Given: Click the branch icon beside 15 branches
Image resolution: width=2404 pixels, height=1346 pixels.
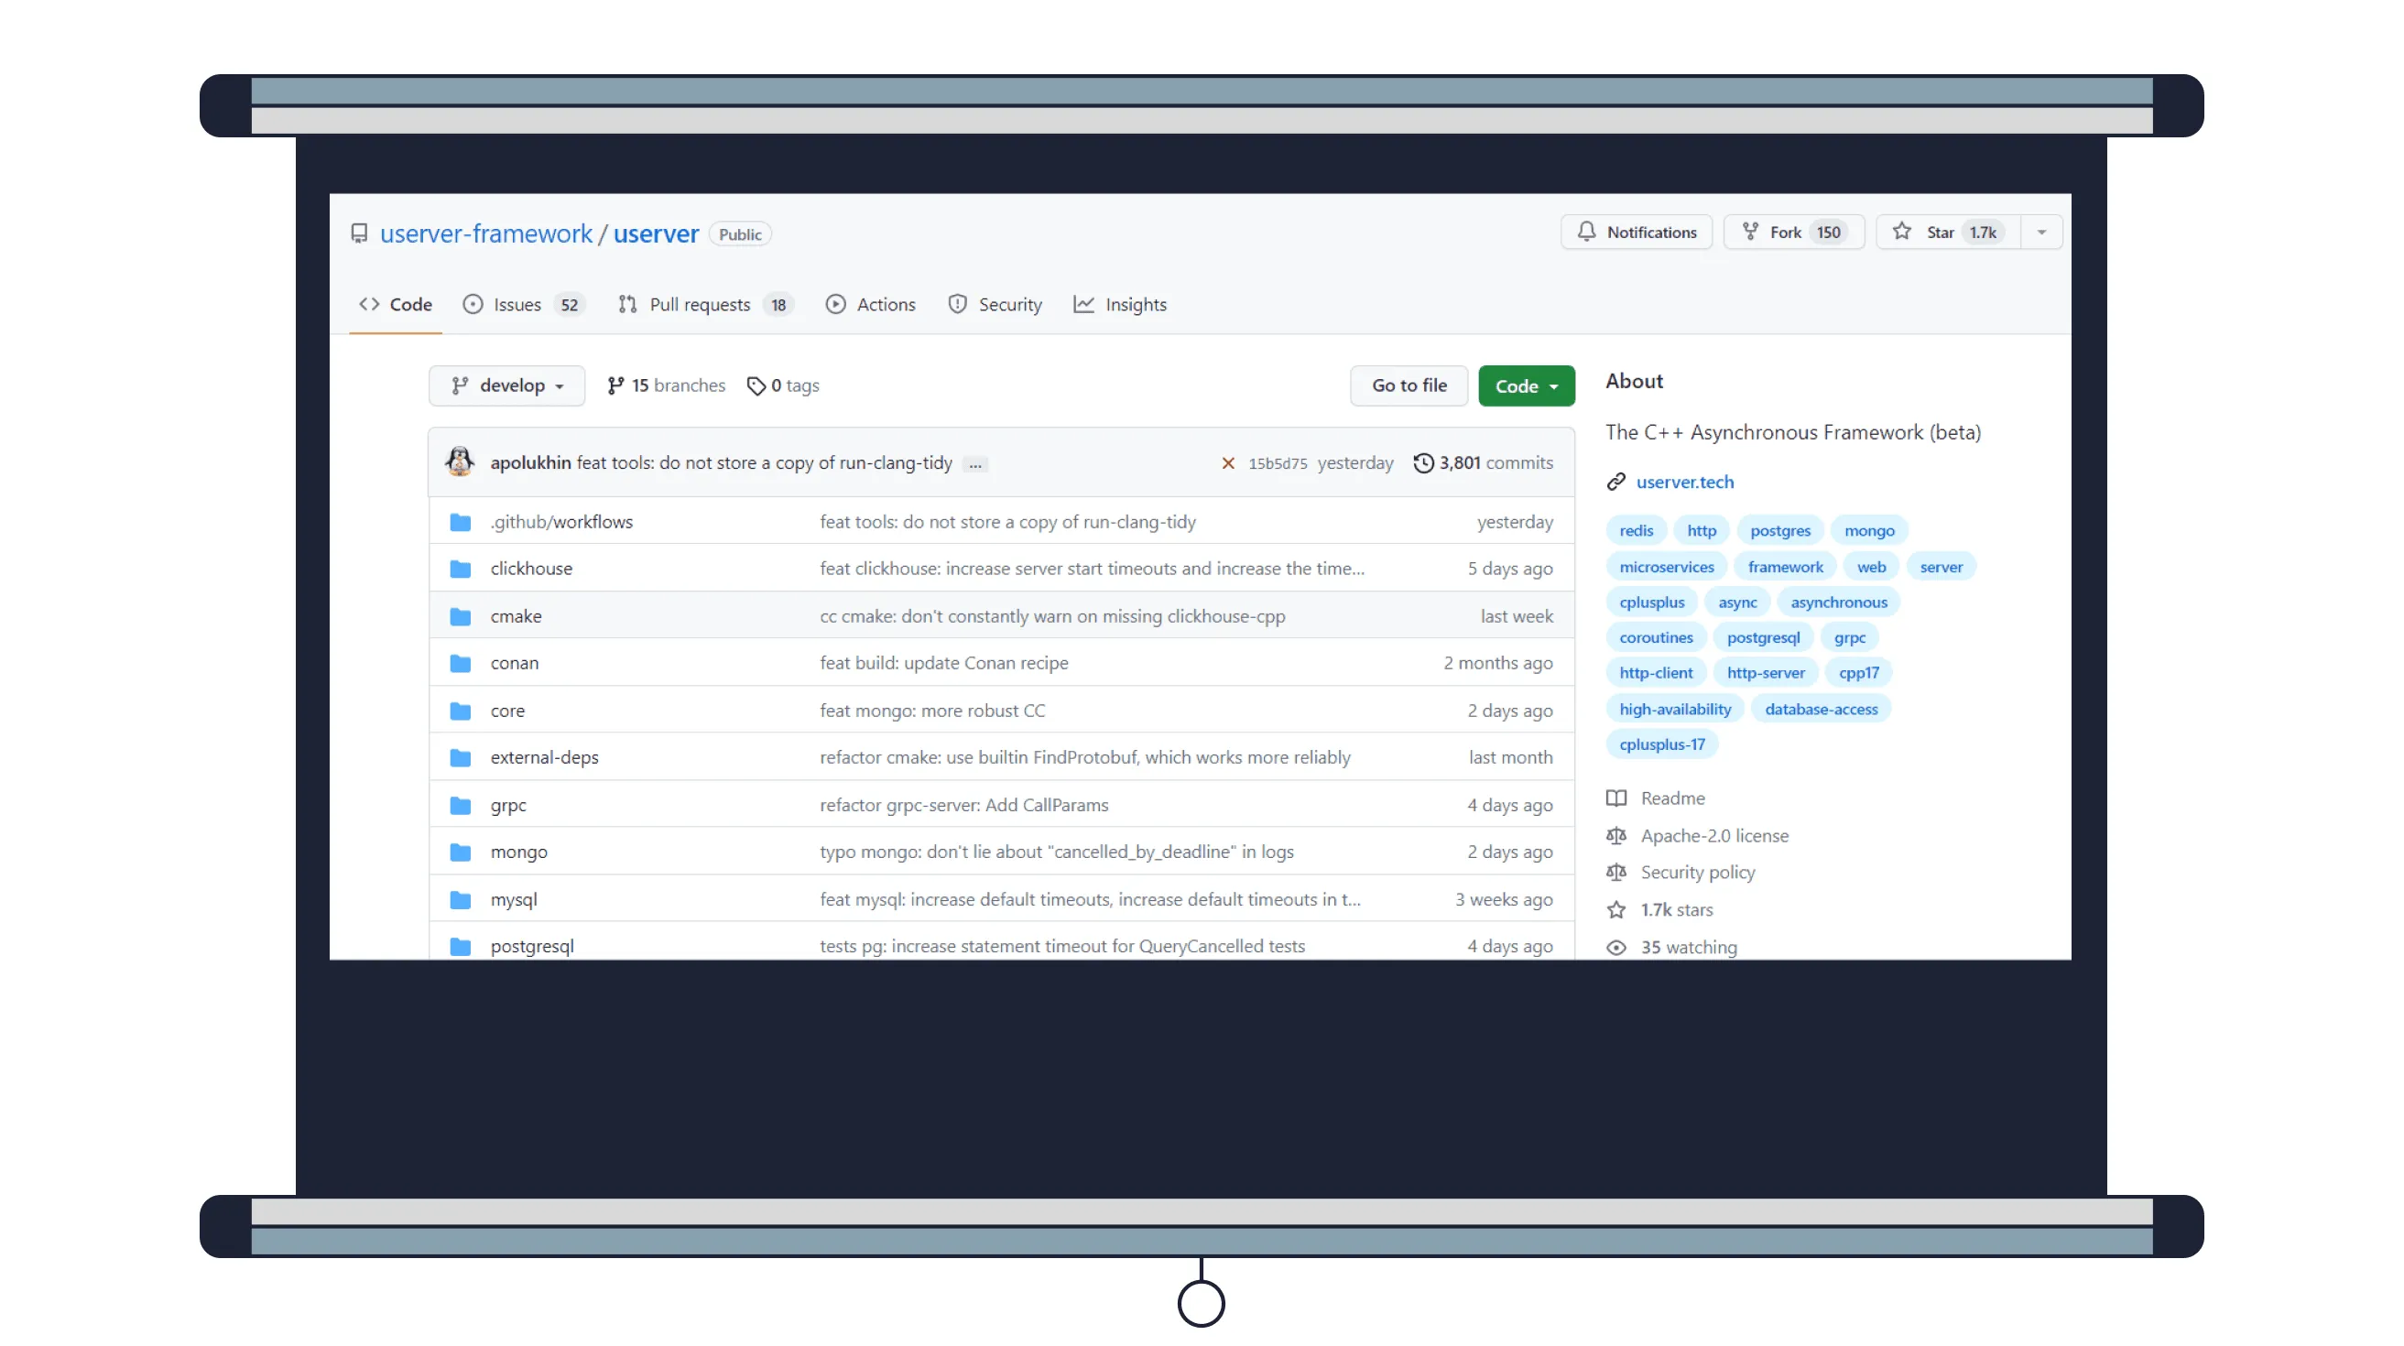Looking at the screenshot, I should 616,385.
